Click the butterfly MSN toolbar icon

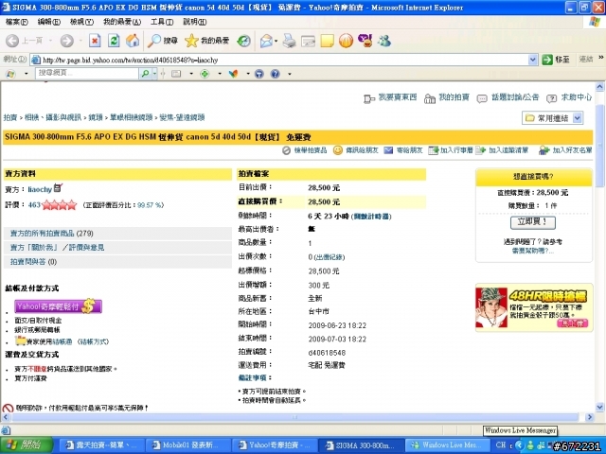[x=234, y=74]
